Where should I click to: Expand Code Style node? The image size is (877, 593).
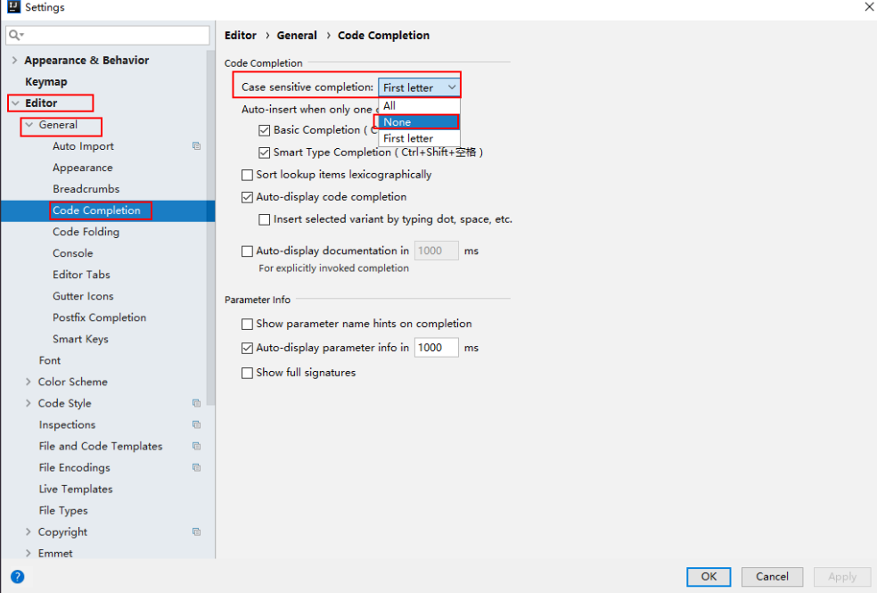[28, 403]
